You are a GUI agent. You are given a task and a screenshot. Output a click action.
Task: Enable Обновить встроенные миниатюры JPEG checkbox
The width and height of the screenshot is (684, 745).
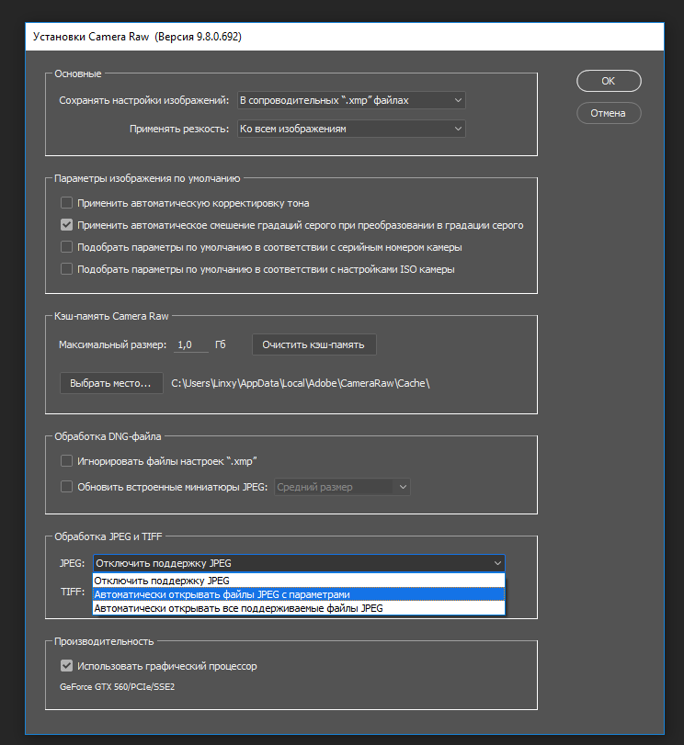click(x=66, y=487)
